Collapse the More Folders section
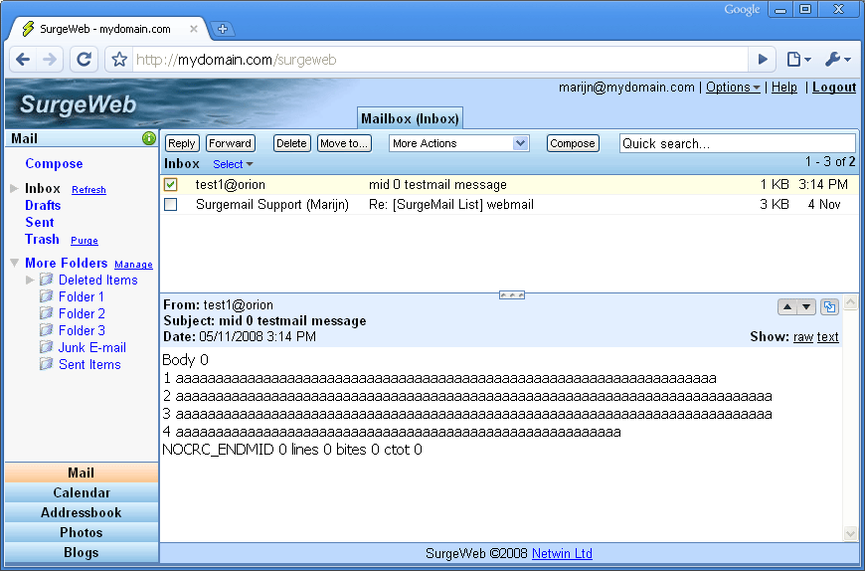Image resolution: width=865 pixels, height=571 pixels. (14, 264)
